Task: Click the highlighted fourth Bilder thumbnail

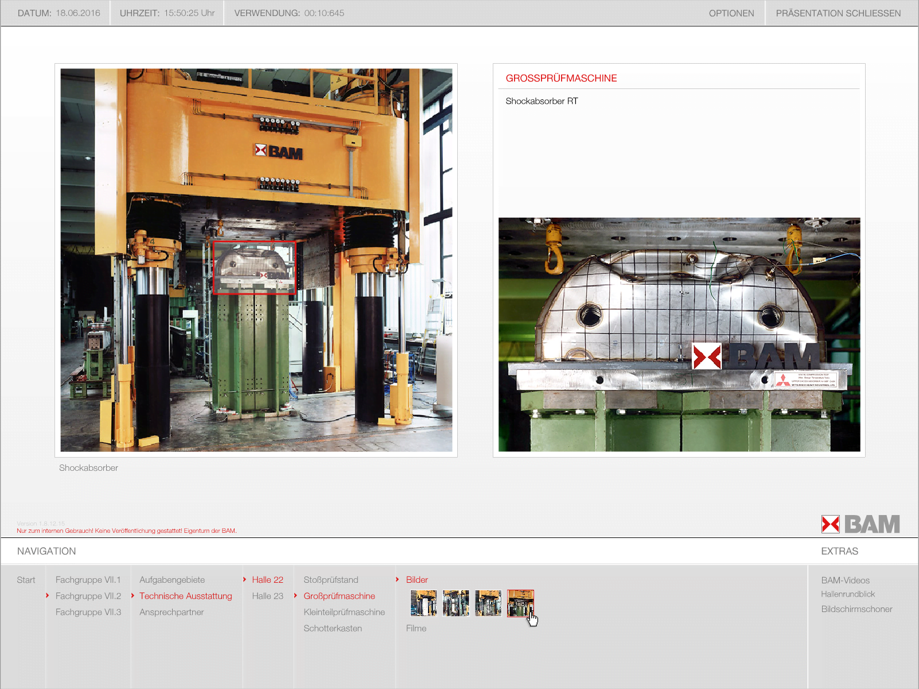Action: (520, 603)
